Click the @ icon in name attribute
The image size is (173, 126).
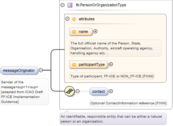point(74,31)
